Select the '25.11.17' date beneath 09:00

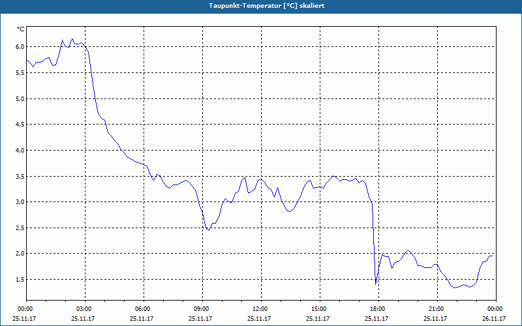point(200,318)
